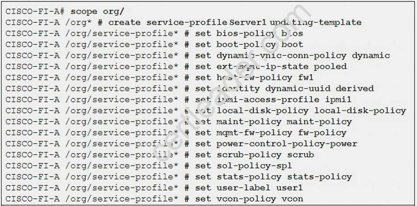Click the 'set scrub-policy scrub' line

pyautogui.click(x=254, y=155)
